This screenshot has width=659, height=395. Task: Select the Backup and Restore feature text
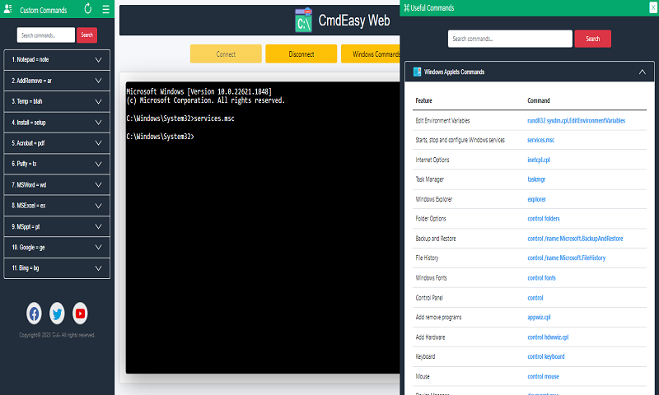(x=436, y=239)
